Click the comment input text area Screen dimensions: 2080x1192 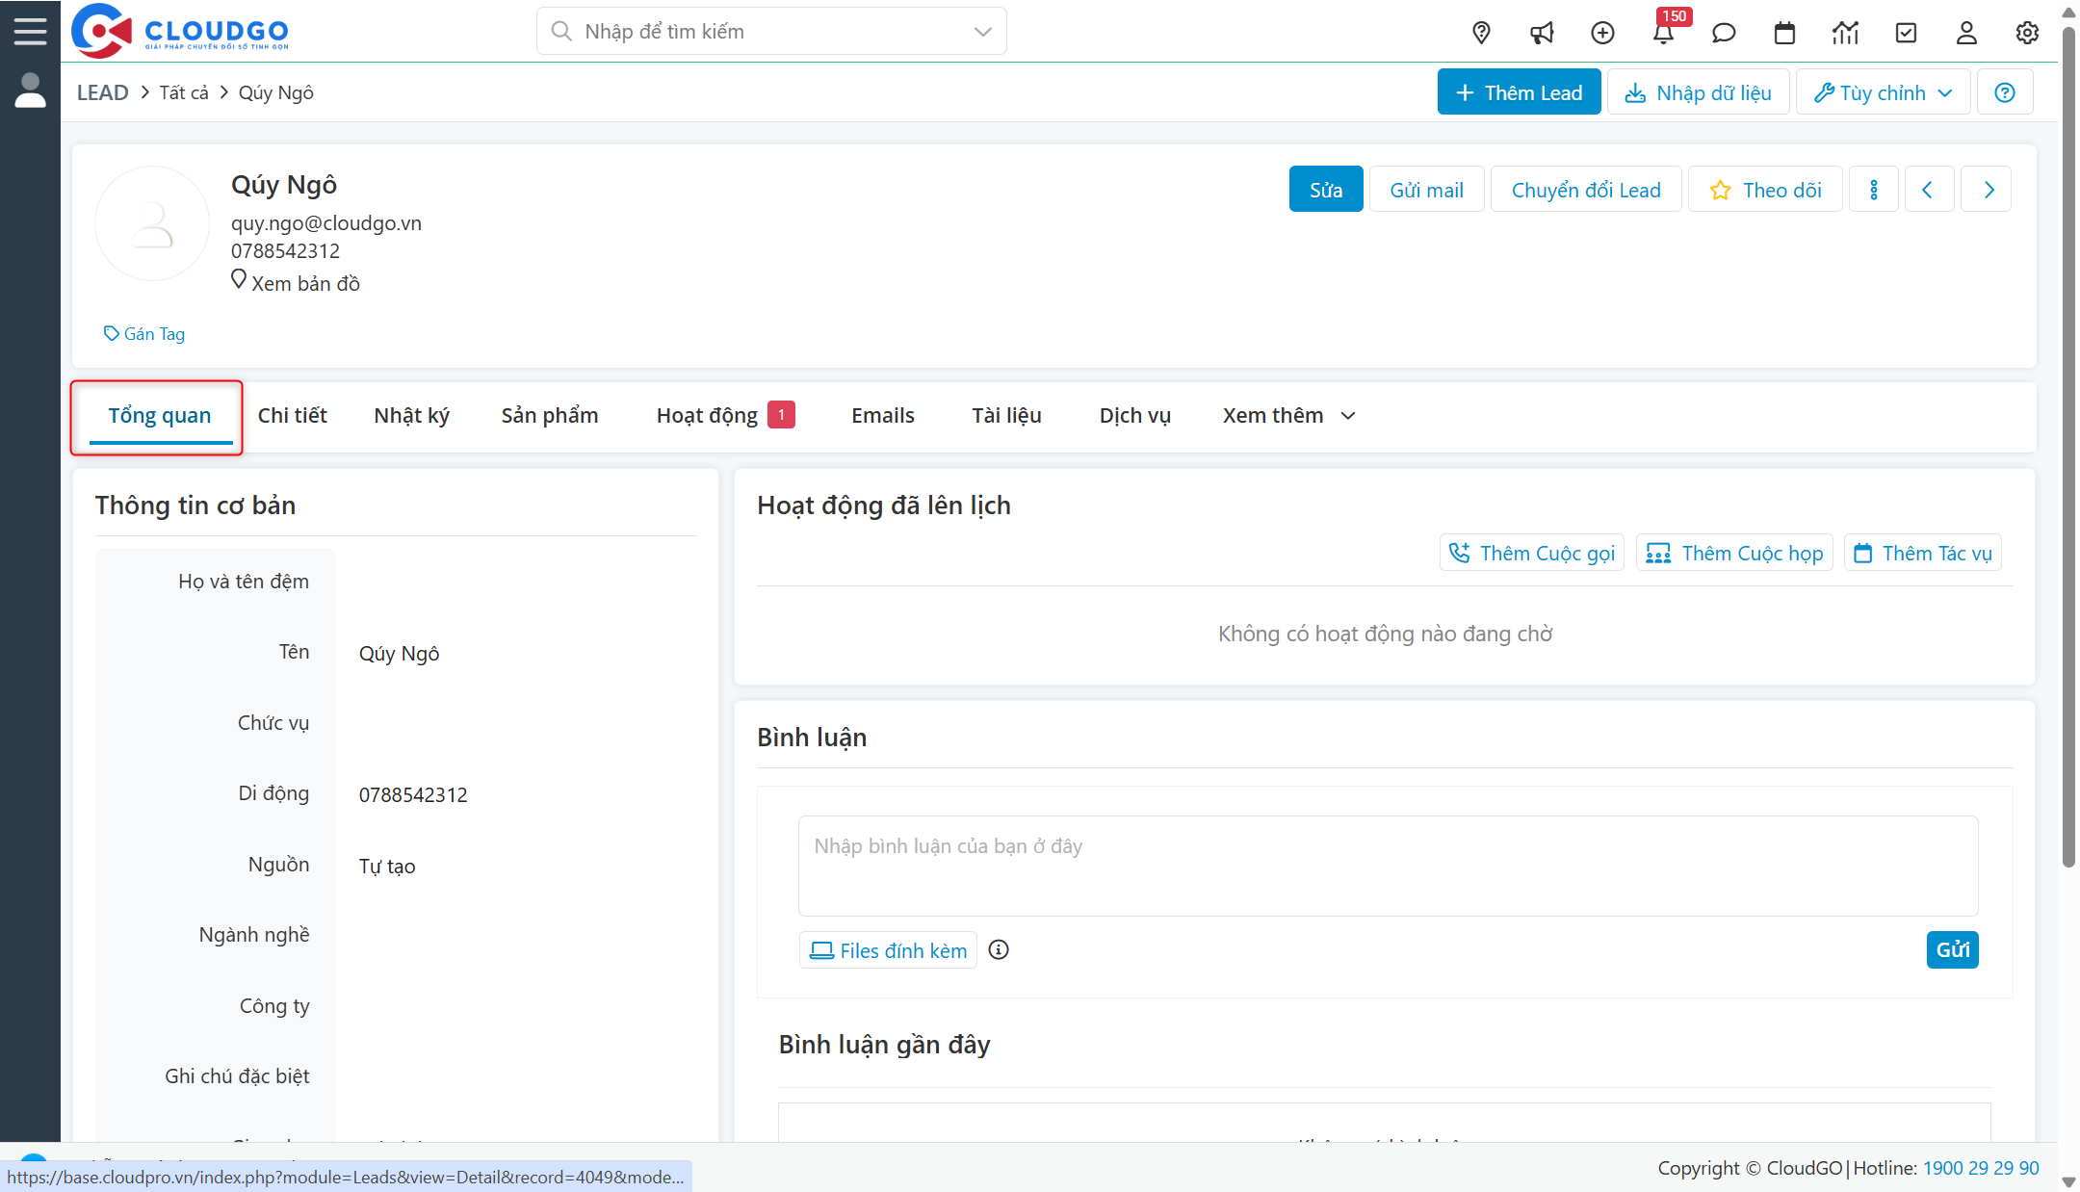click(1387, 865)
